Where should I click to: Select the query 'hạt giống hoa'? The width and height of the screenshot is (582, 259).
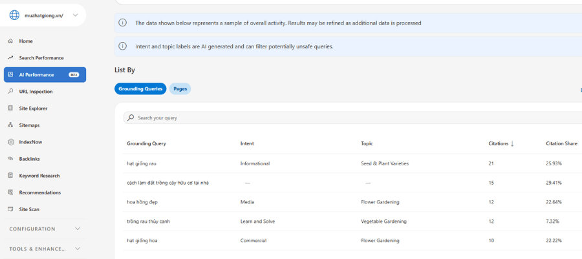[142, 240]
